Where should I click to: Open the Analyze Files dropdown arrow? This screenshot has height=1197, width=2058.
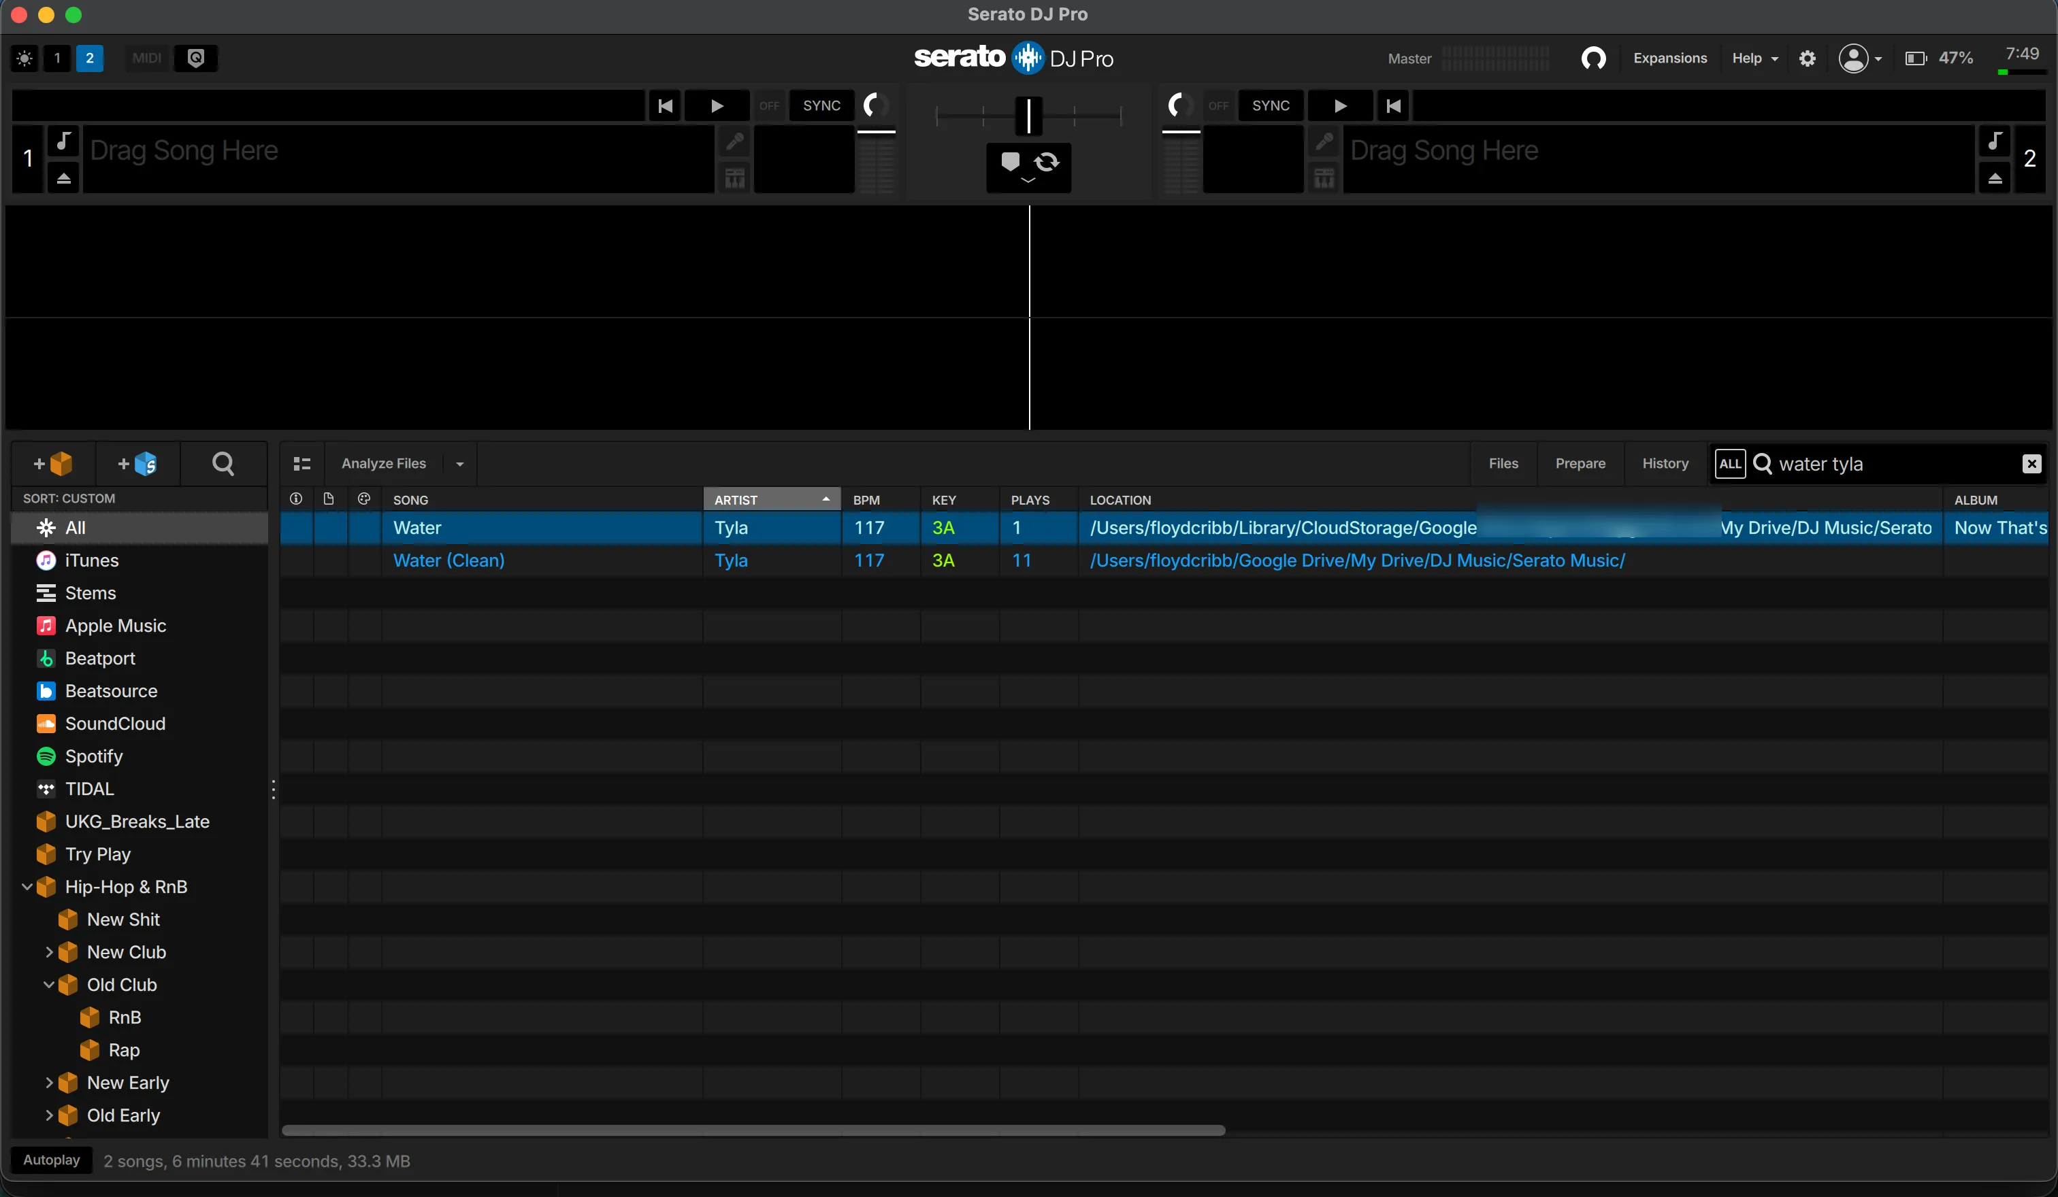pos(460,463)
